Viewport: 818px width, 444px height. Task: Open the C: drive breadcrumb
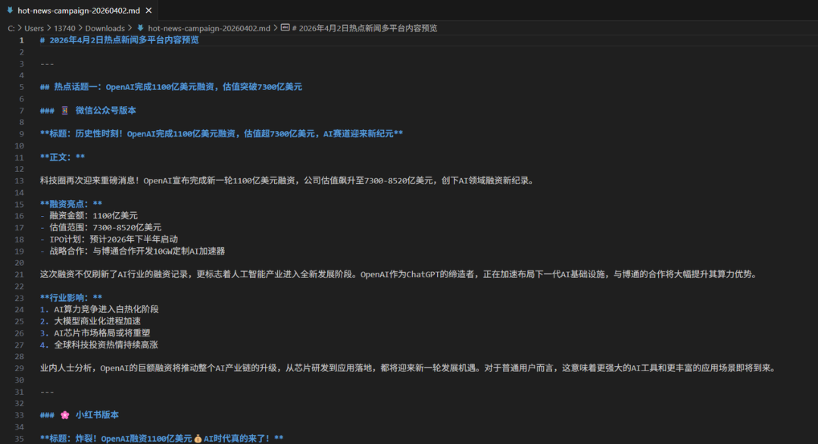tap(11, 28)
